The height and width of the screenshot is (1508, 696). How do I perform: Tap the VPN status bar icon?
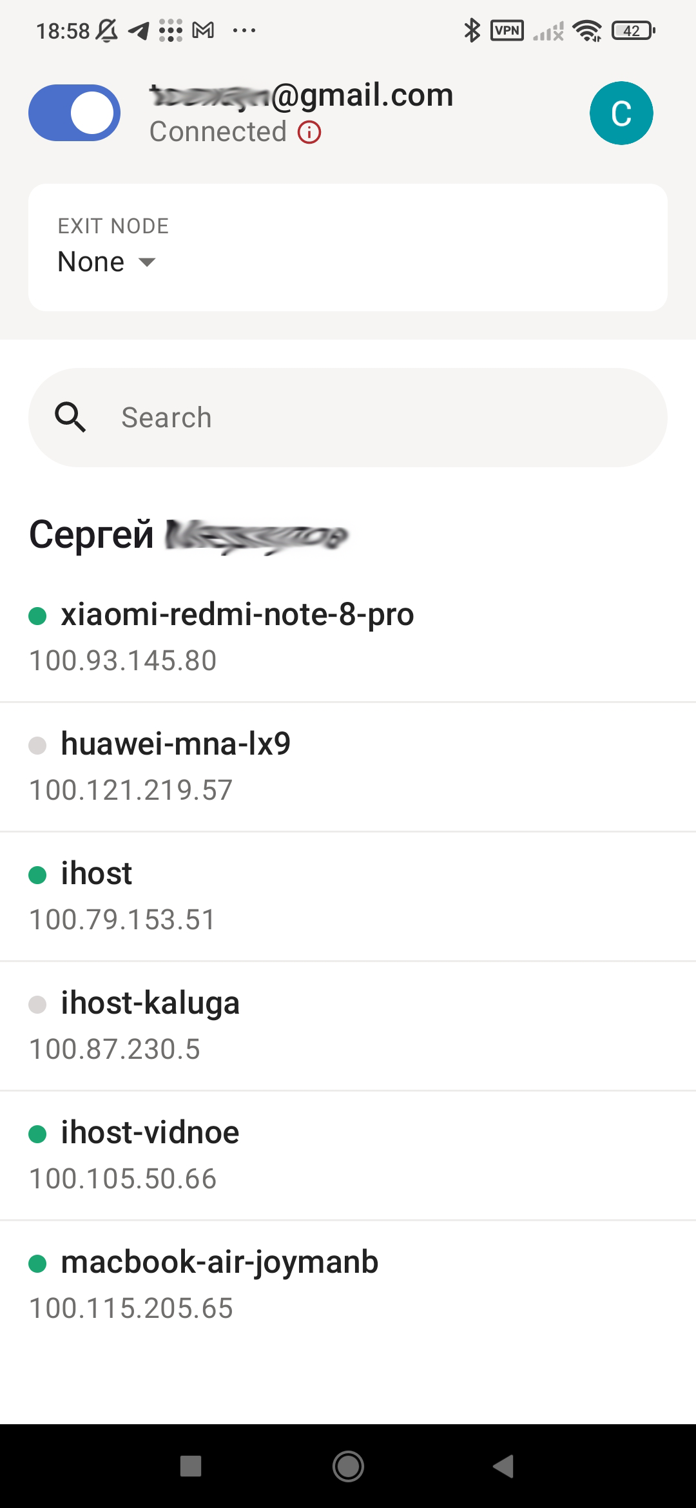point(507,30)
